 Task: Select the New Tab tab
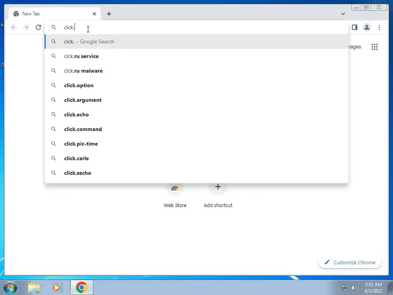(x=54, y=14)
